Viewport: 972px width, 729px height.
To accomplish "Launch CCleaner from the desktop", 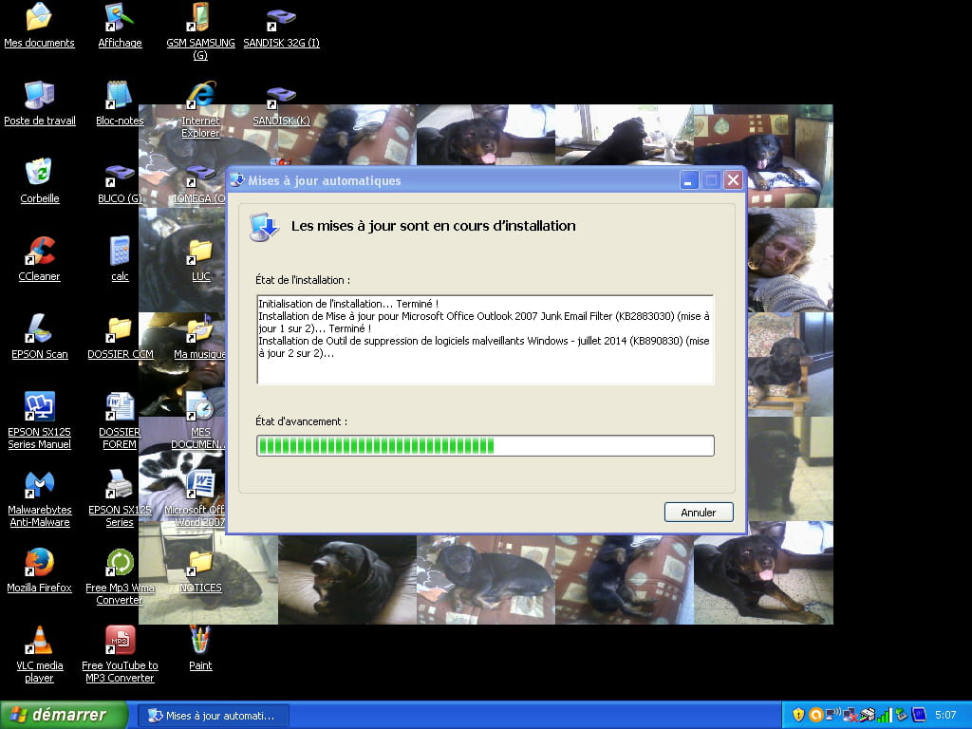I will [x=39, y=251].
